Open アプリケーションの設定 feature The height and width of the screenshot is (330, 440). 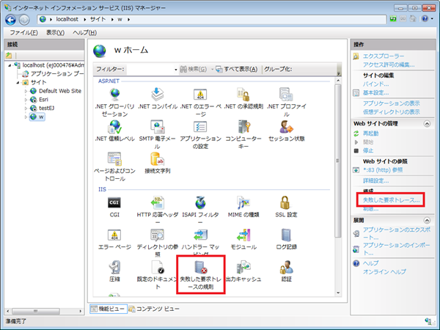point(200,134)
